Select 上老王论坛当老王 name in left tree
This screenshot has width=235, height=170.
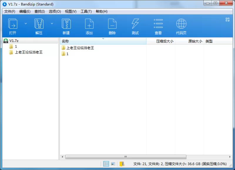(29, 52)
